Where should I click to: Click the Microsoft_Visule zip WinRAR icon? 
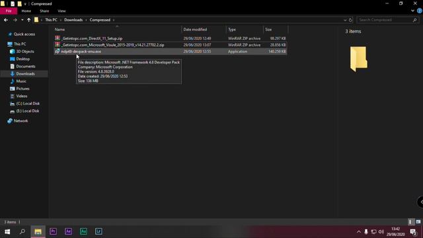pos(58,45)
